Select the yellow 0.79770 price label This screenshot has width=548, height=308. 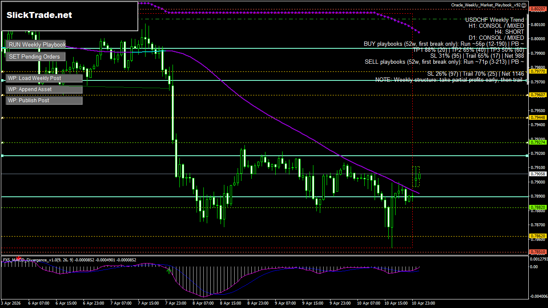[538, 71]
